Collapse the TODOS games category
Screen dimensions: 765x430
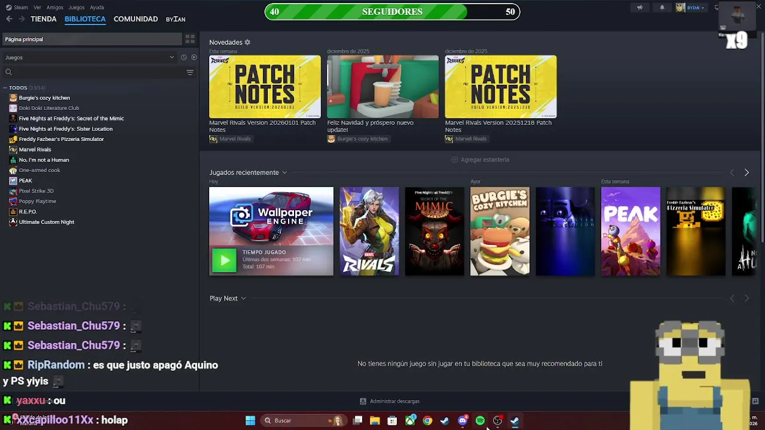point(5,88)
